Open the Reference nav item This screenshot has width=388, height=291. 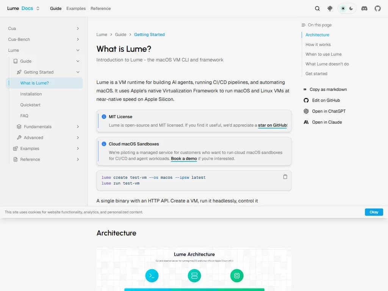(100, 8)
